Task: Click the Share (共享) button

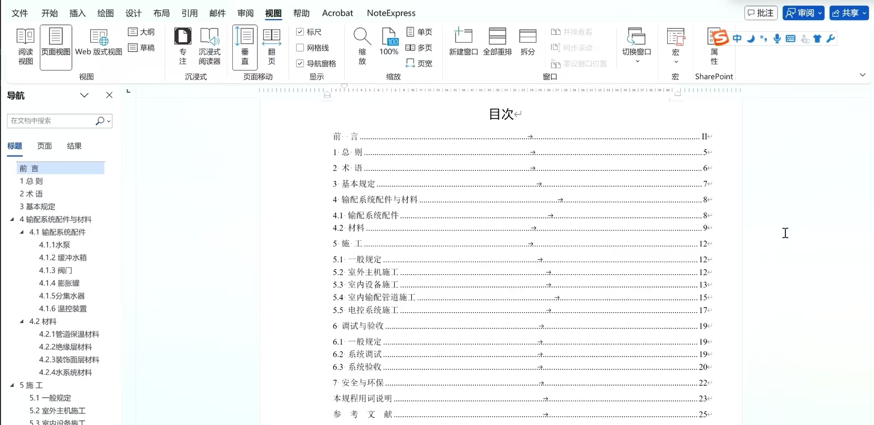Action: 849,13
